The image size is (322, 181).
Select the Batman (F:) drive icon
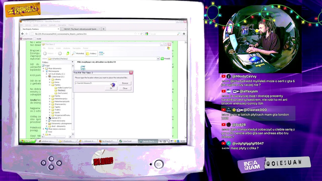pos(50,118)
